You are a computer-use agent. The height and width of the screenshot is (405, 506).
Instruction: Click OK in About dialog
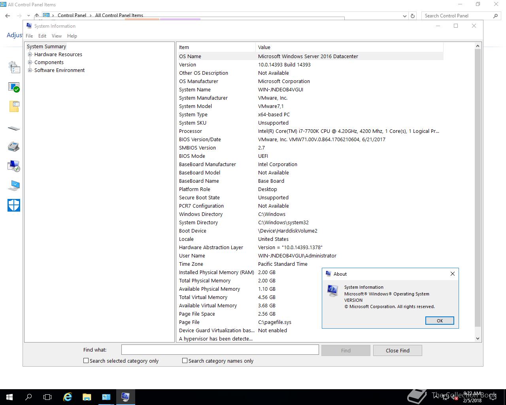tap(440, 321)
